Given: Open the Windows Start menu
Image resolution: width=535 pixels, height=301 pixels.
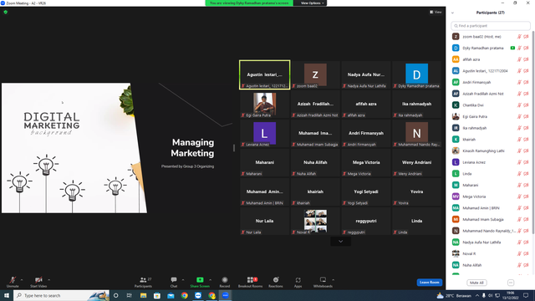Looking at the screenshot, I should (x=7, y=295).
